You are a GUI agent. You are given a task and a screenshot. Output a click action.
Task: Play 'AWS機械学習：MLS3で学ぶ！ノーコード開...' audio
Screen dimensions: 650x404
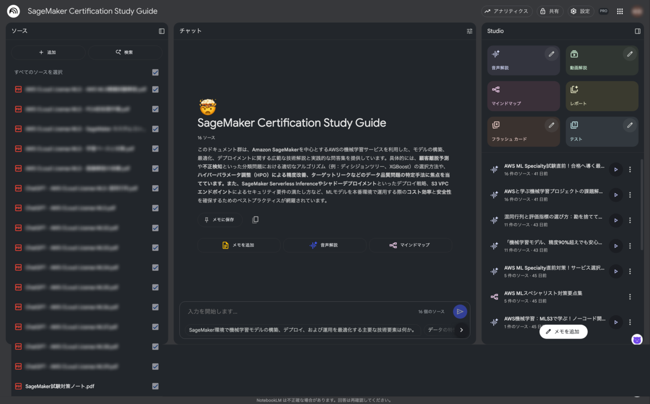pos(615,322)
